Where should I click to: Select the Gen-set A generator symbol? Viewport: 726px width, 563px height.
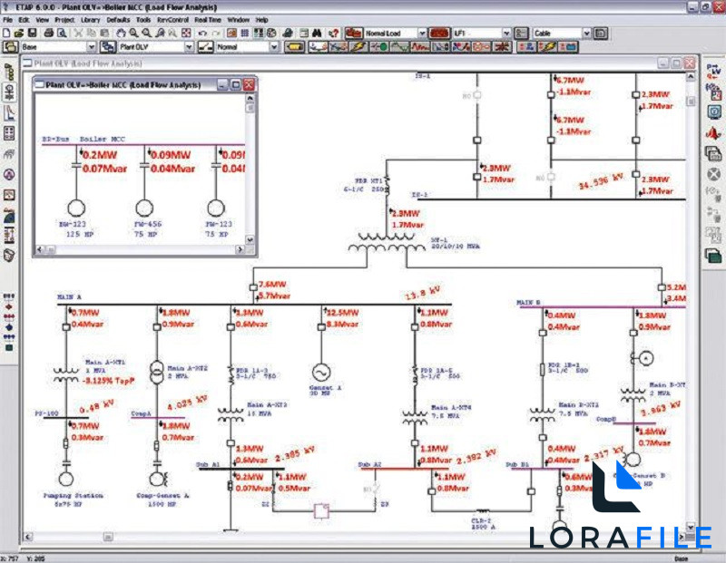click(x=321, y=373)
